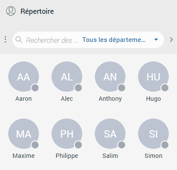Click the Répertoire contacts icon
177x170 pixels.
click(x=11, y=11)
